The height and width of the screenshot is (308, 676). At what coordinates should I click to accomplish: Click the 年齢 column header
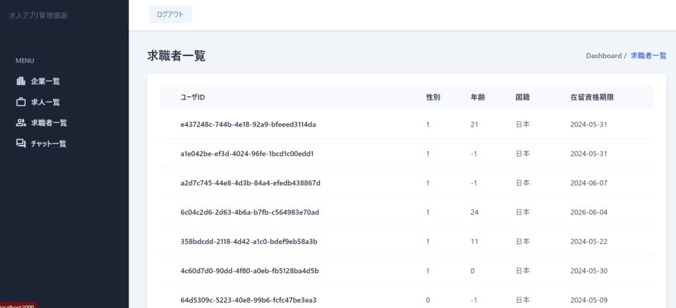[477, 98]
